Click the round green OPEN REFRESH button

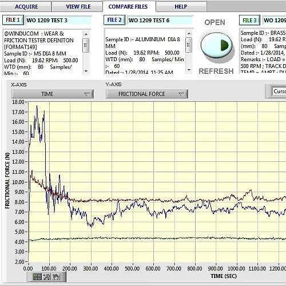(x=216, y=45)
